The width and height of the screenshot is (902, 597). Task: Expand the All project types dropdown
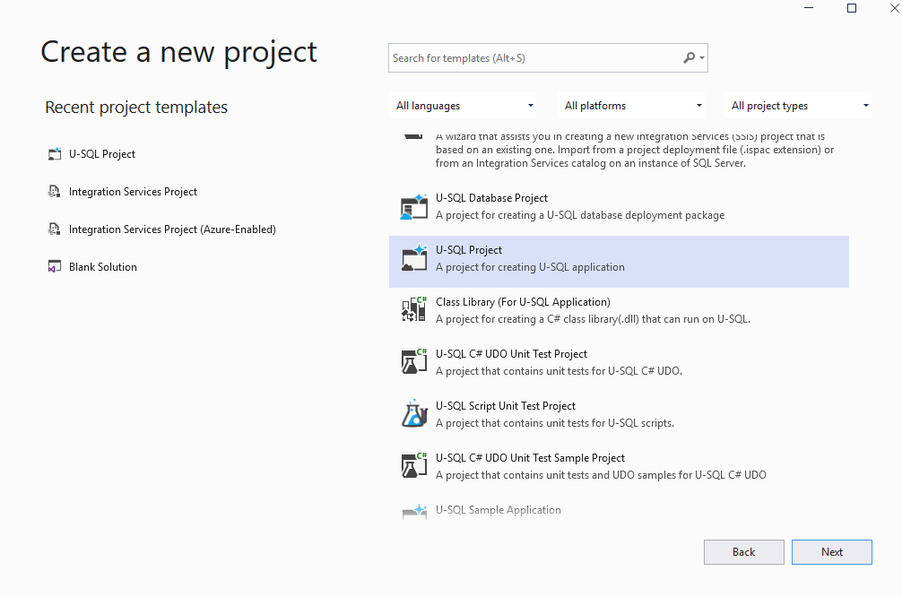800,106
